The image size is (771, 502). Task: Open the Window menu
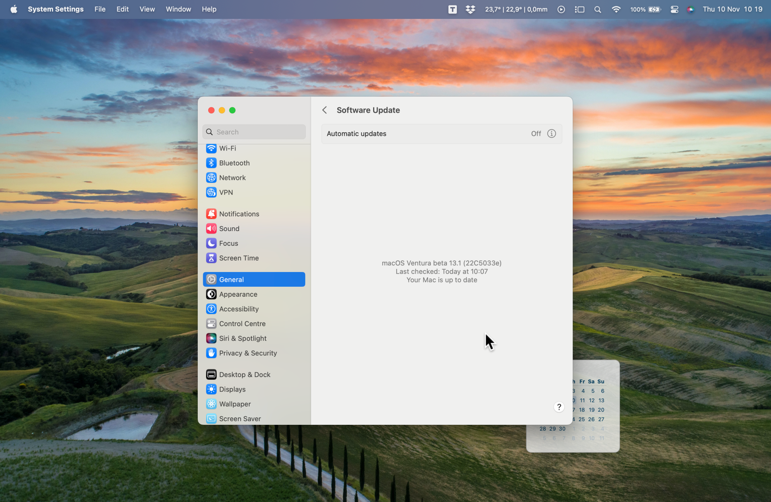point(178,9)
